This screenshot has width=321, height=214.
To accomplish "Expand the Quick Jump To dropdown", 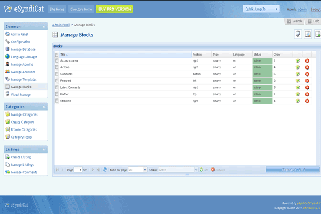I will click(x=262, y=9).
